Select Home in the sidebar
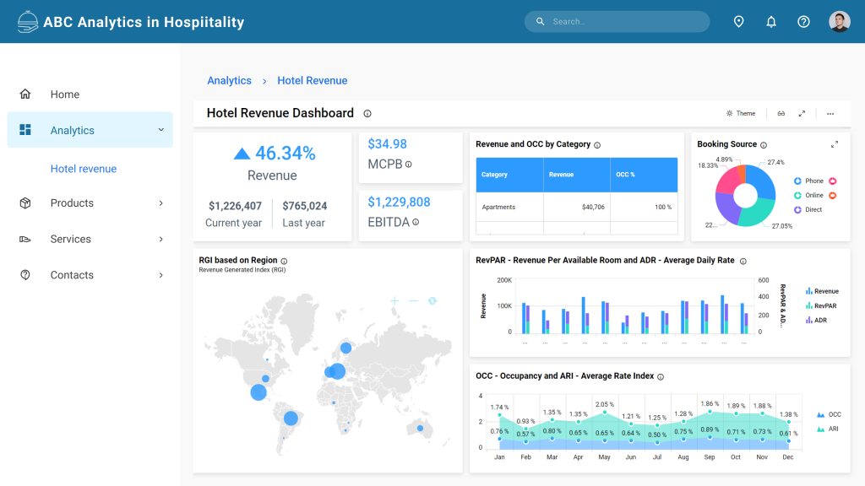This screenshot has width=865, height=486. pyautogui.click(x=65, y=94)
